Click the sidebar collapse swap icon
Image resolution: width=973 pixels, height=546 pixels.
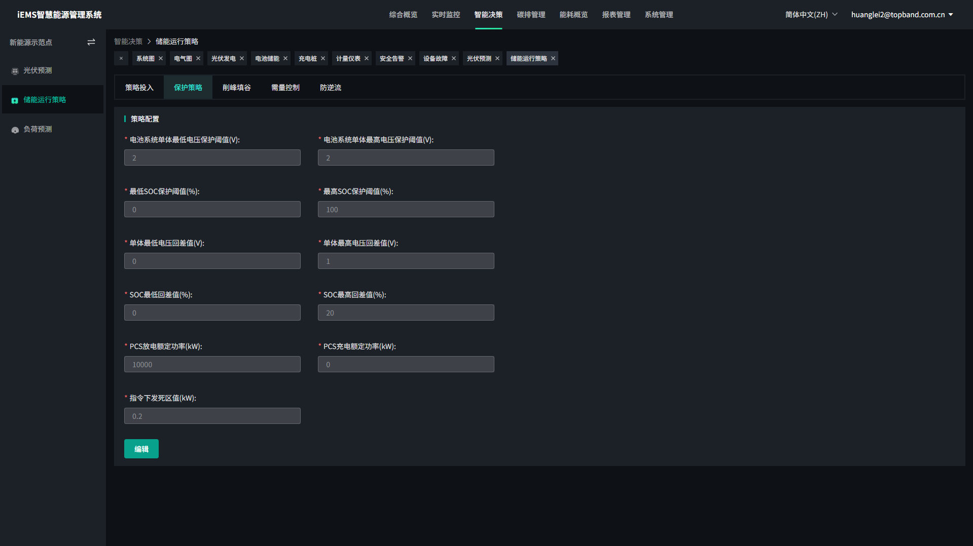(x=91, y=43)
